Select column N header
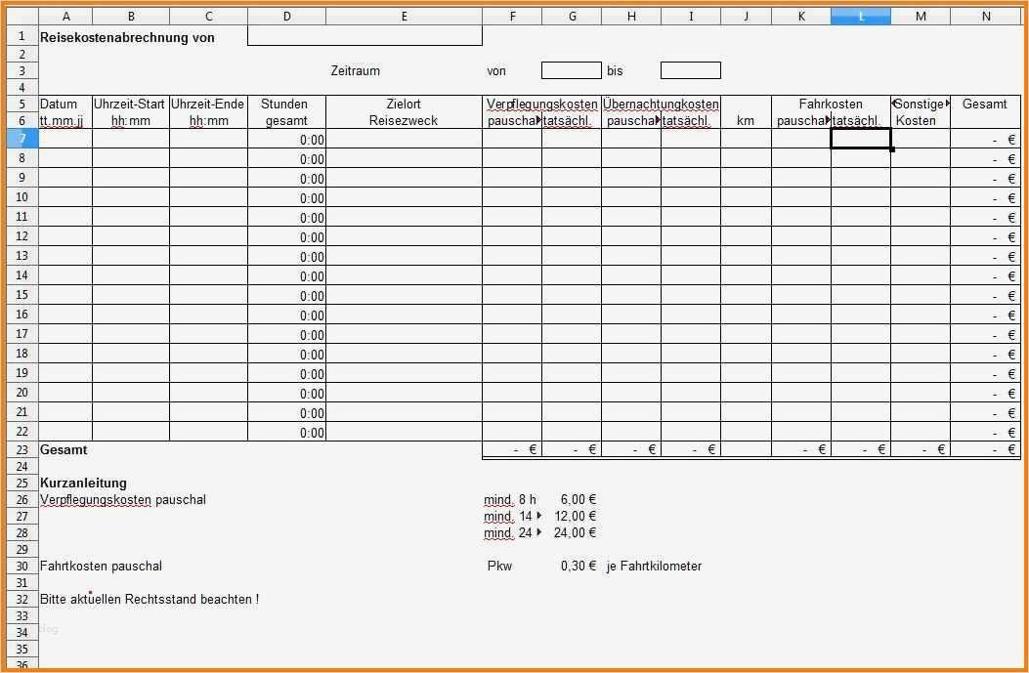This screenshot has height=673, width=1029. pos(986,17)
